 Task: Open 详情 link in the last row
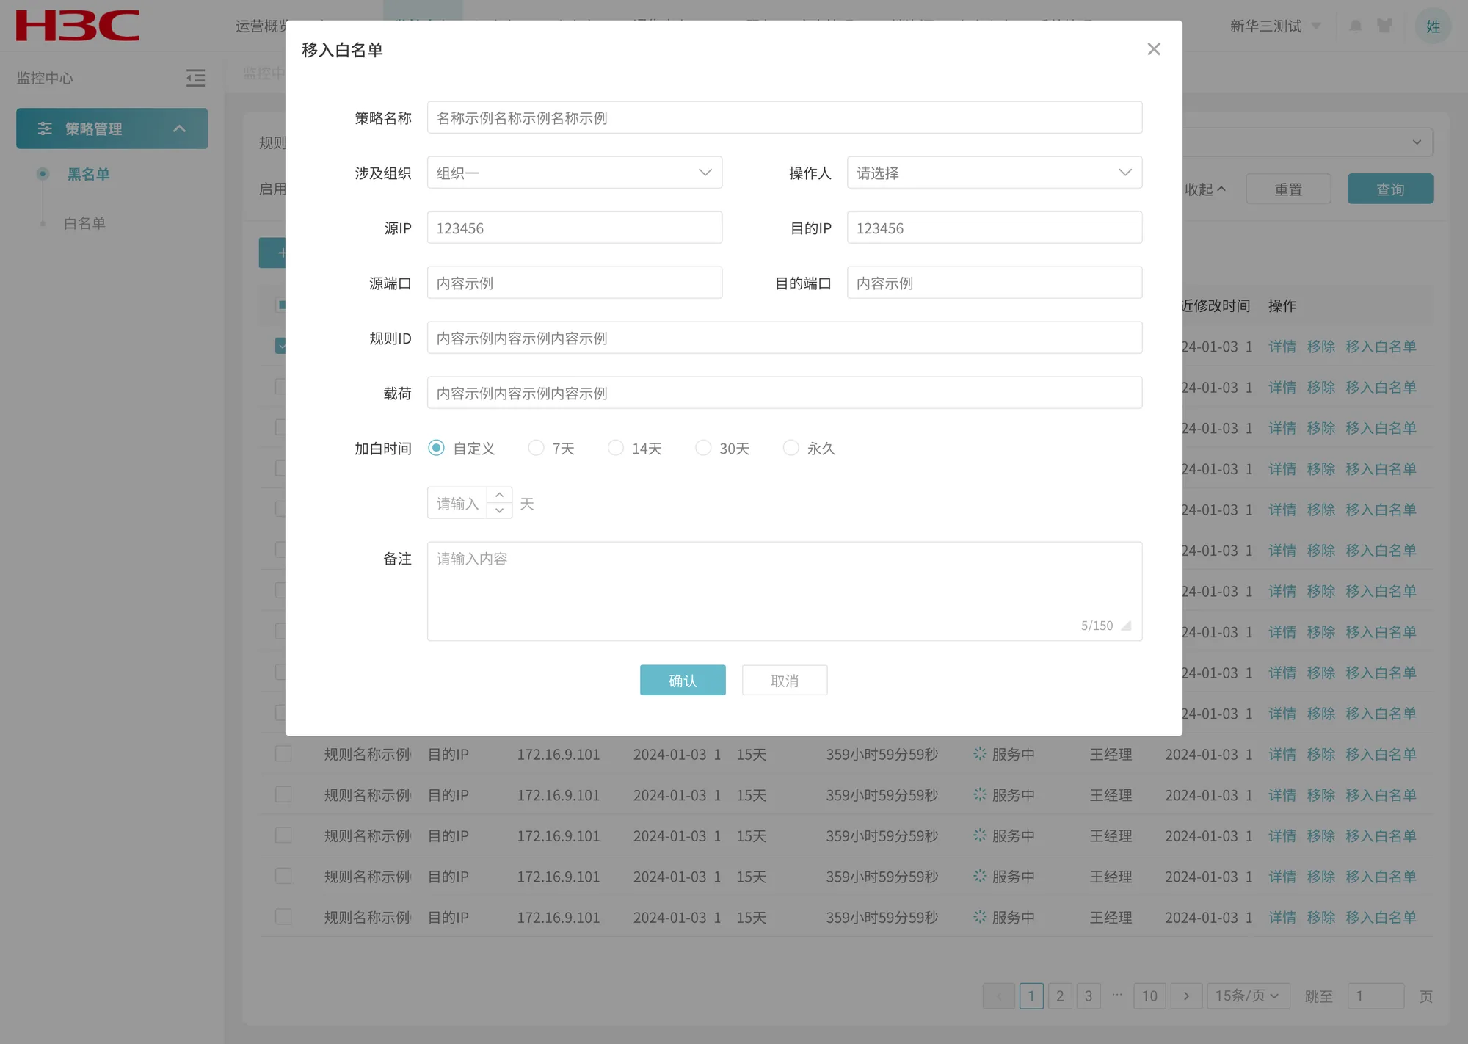[1282, 917]
